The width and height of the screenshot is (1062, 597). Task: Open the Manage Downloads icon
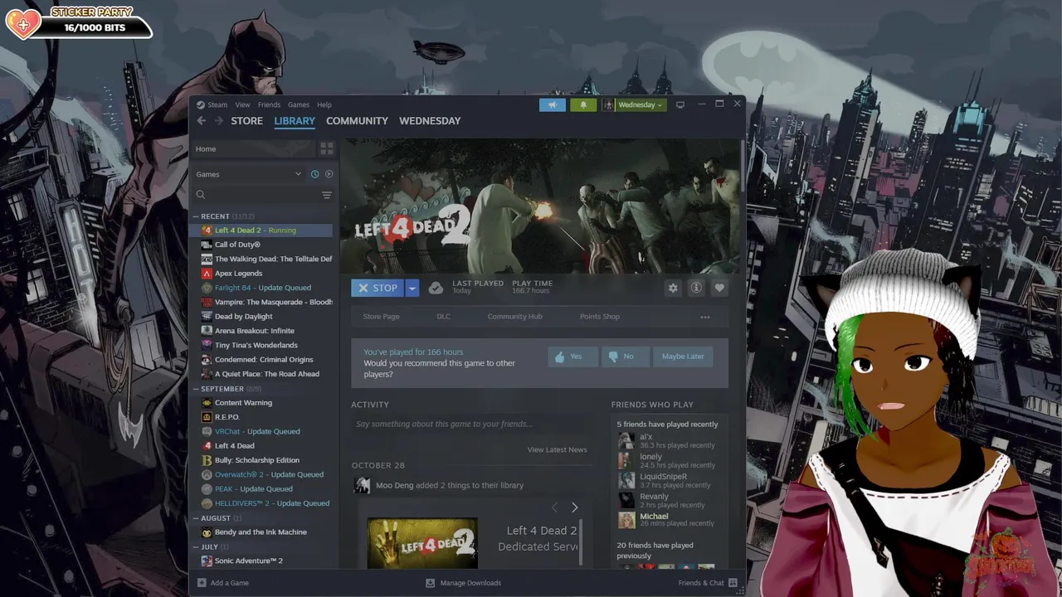pos(430,583)
